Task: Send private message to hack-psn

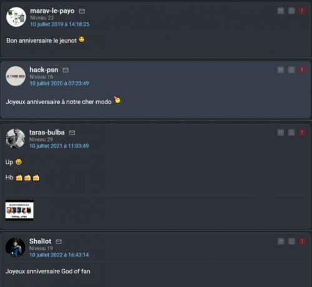Action: pos(66,70)
